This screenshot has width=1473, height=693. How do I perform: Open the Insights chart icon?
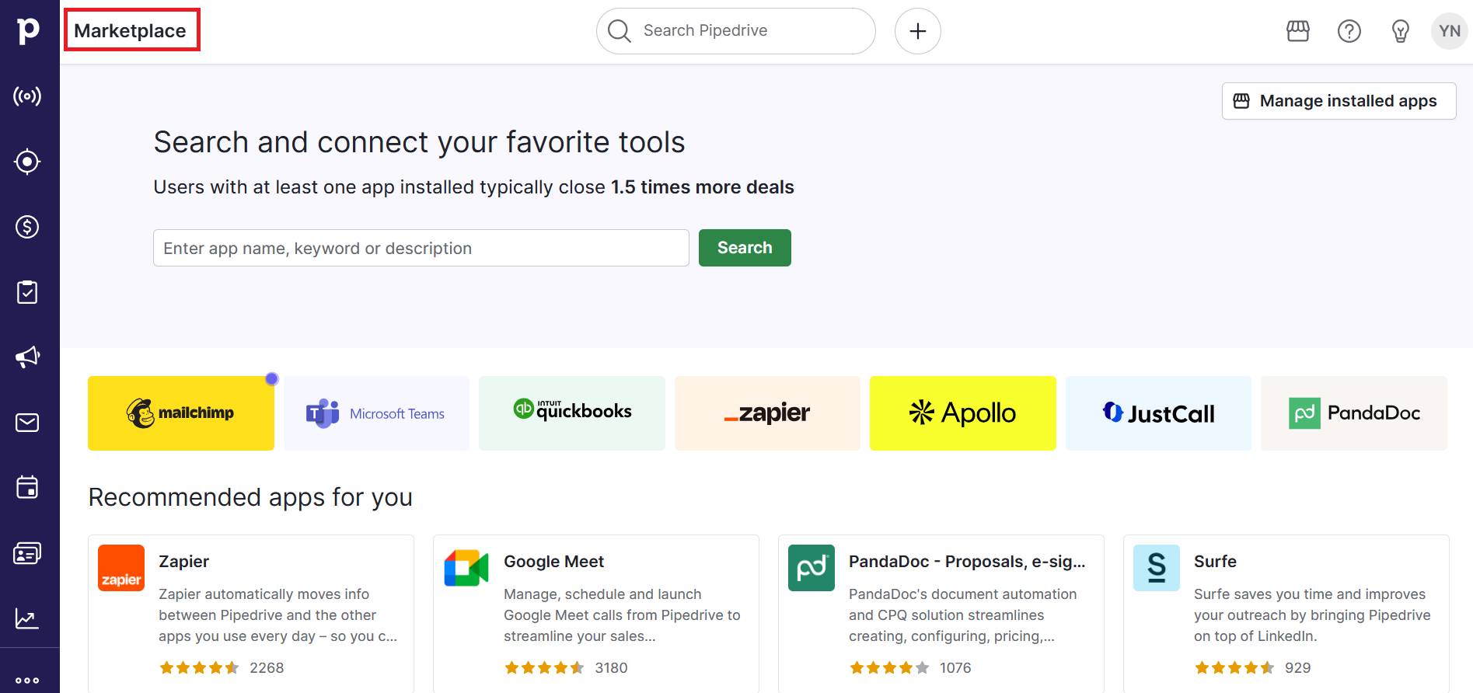tap(27, 618)
